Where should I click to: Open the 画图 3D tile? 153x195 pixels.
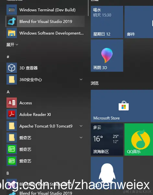pyautogui.click(x=107, y=56)
